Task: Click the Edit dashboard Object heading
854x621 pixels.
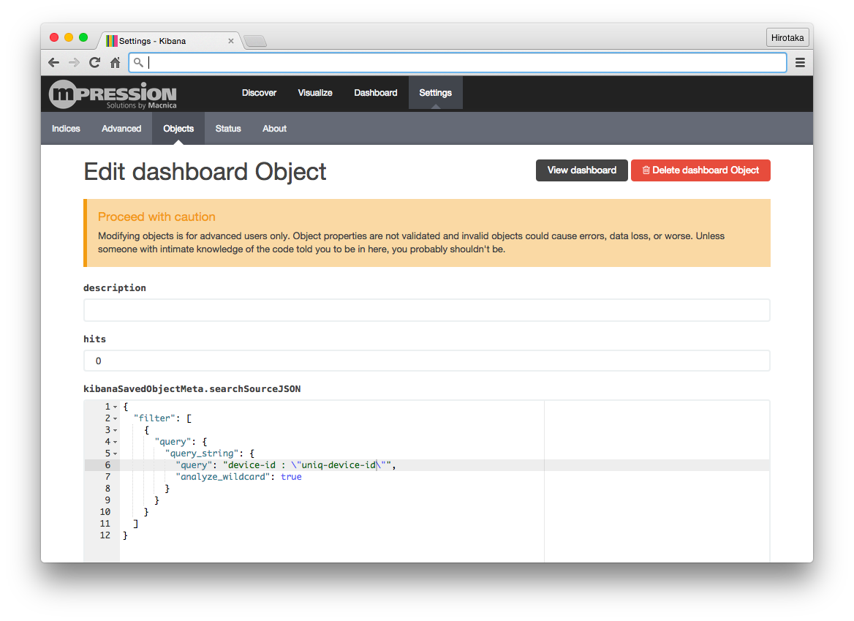Action: tap(205, 172)
